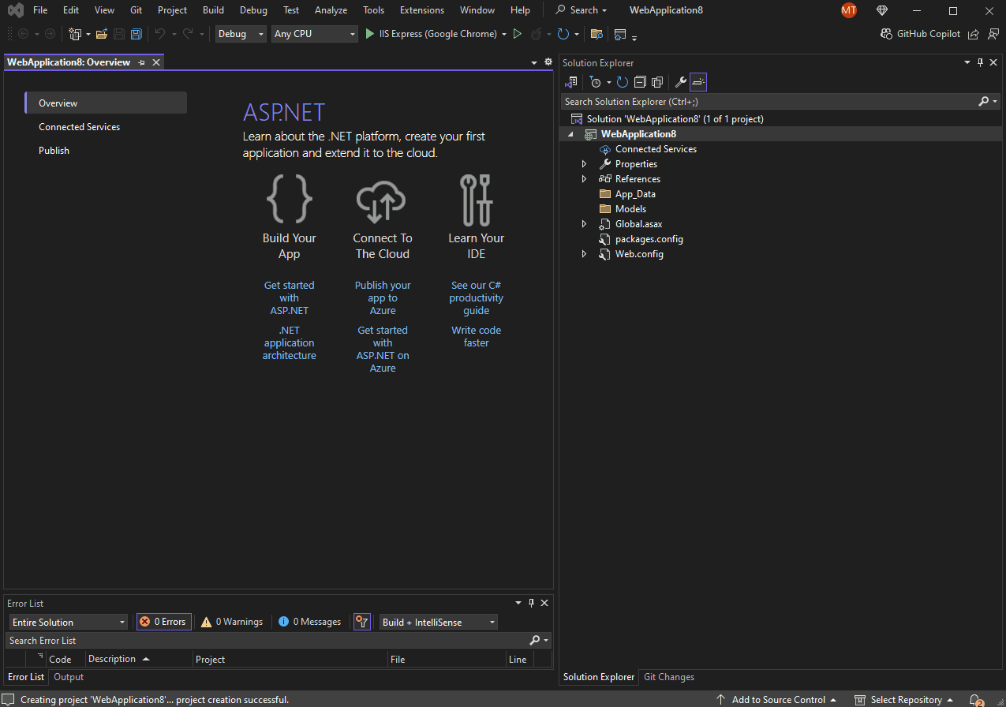Toggle pin on Overview document tab
This screenshot has height=707, width=1006.
click(142, 62)
